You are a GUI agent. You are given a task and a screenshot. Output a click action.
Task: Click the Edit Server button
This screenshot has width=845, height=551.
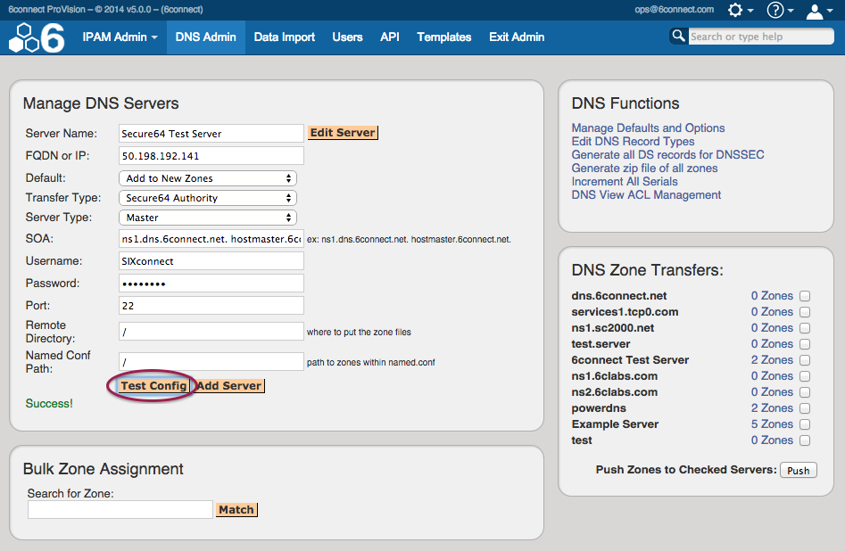343,133
